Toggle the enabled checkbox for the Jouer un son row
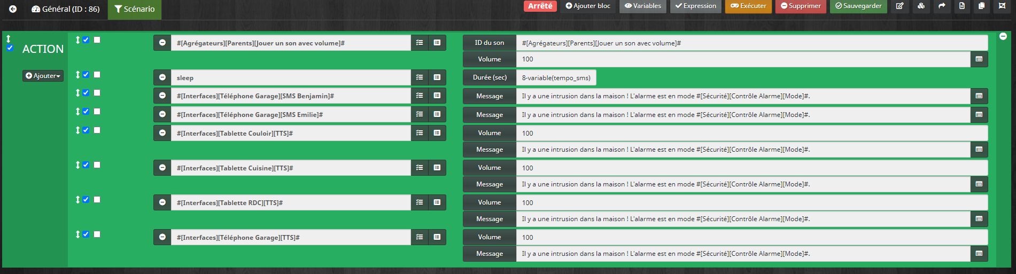 [86, 40]
